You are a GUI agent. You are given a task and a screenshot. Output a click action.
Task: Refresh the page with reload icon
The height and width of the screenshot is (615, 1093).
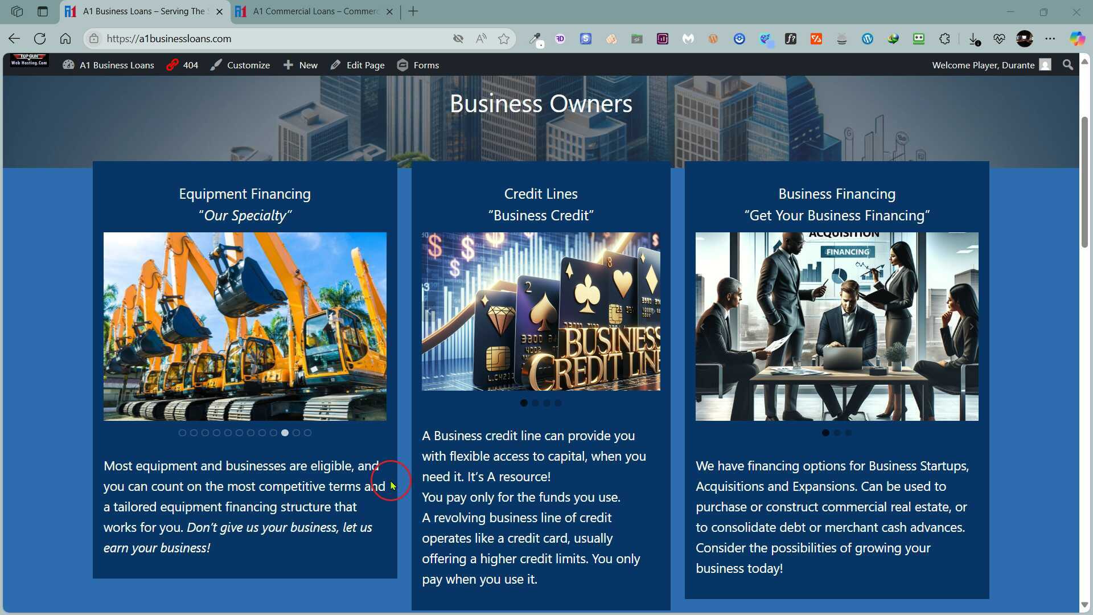tap(39, 39)
